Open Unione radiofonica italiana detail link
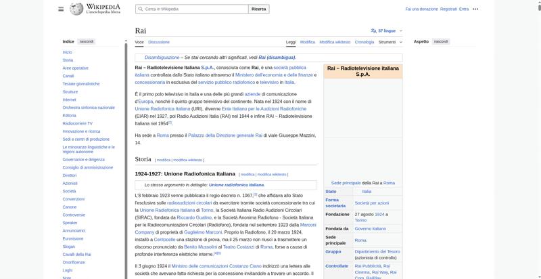 coord(236,186)
